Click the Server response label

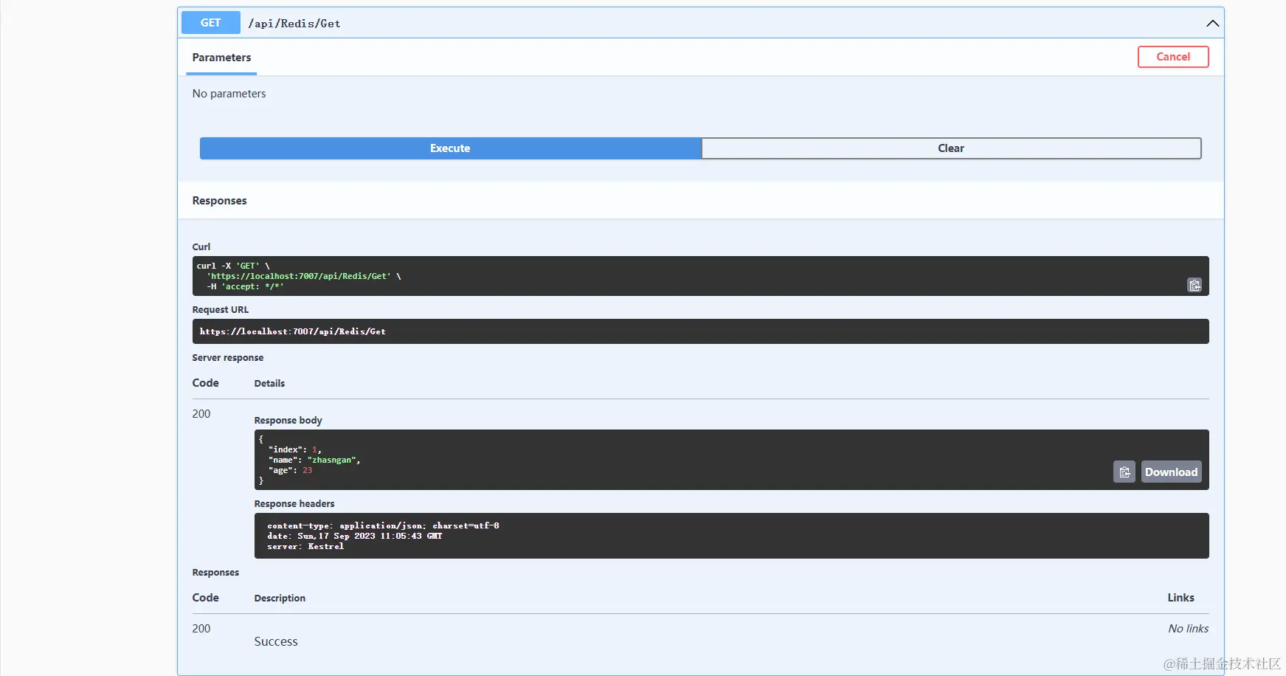click(x=227, y=358)
